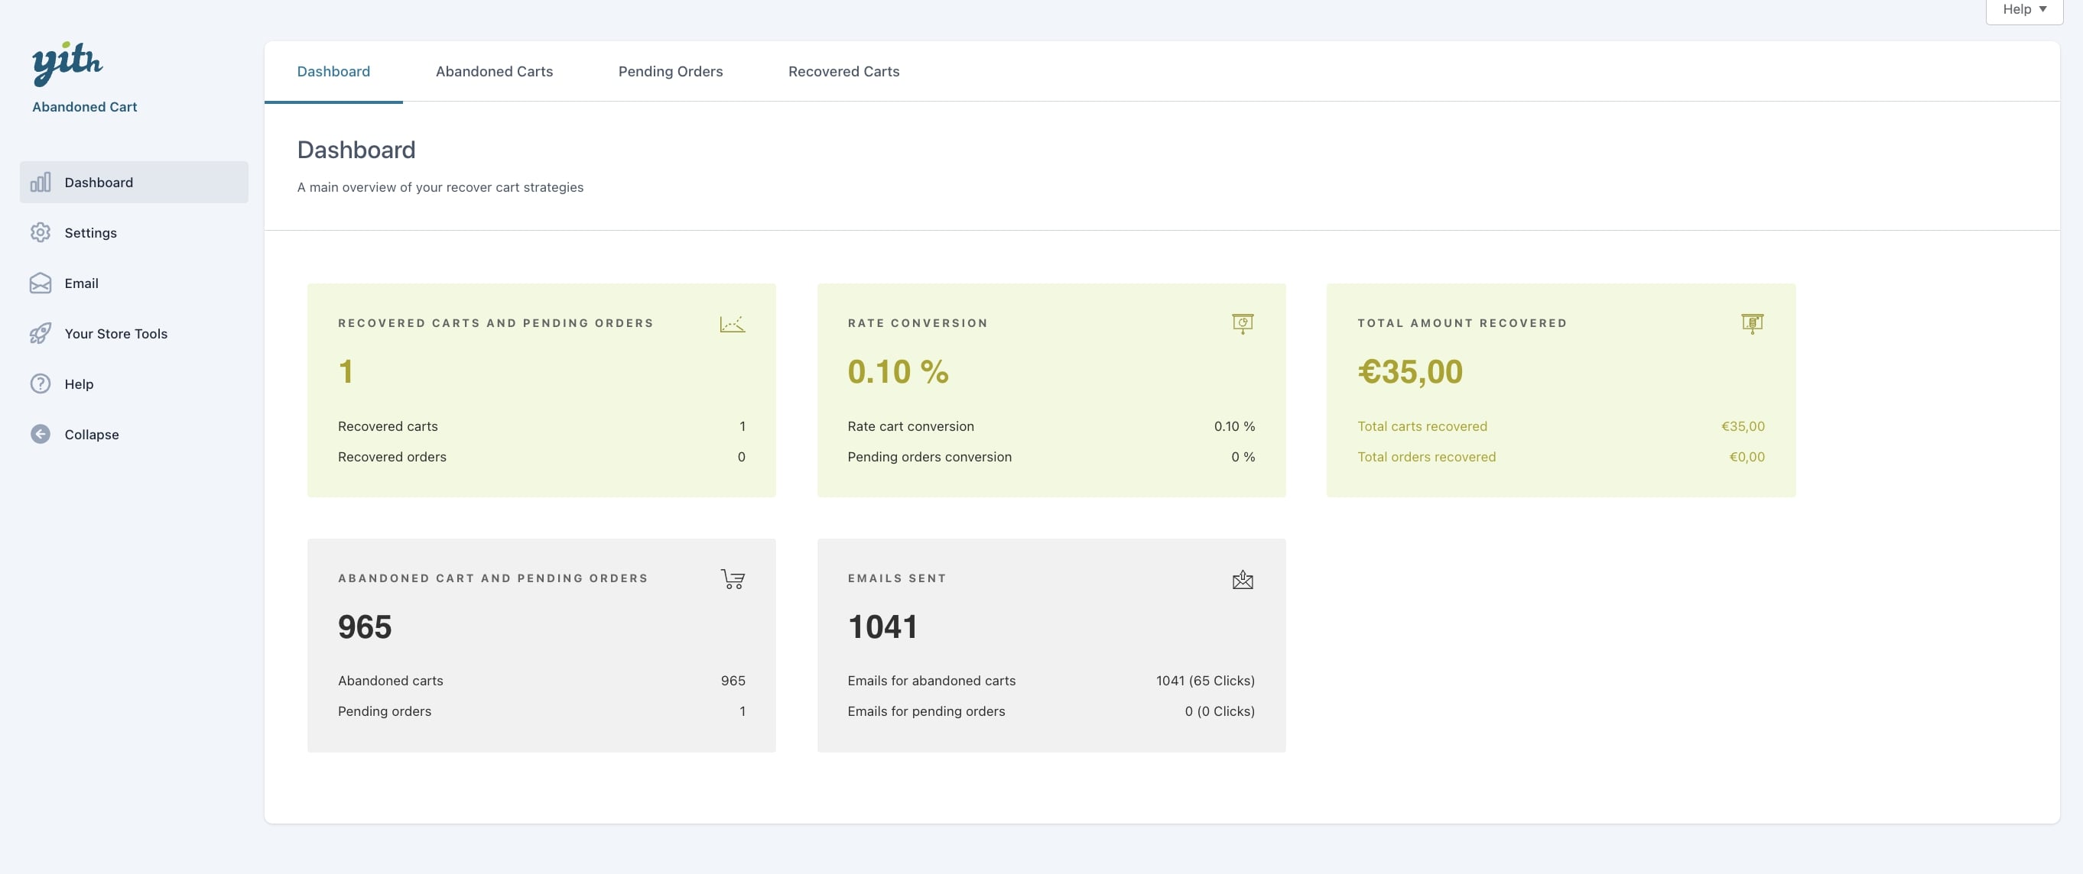Click the Abandoned Cart title link under the logo

coord(84,107)
